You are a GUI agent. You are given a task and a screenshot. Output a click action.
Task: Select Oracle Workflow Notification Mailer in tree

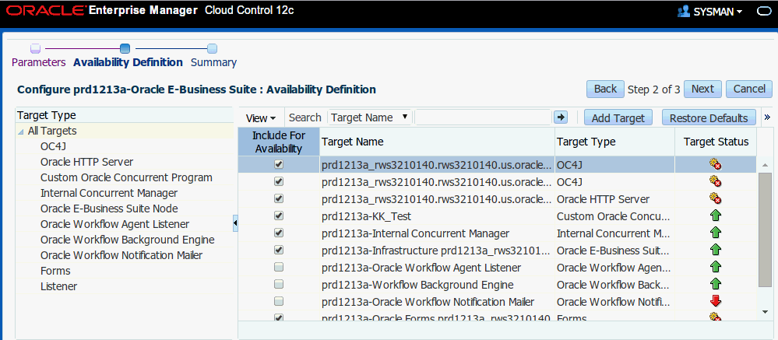[121, 255]
